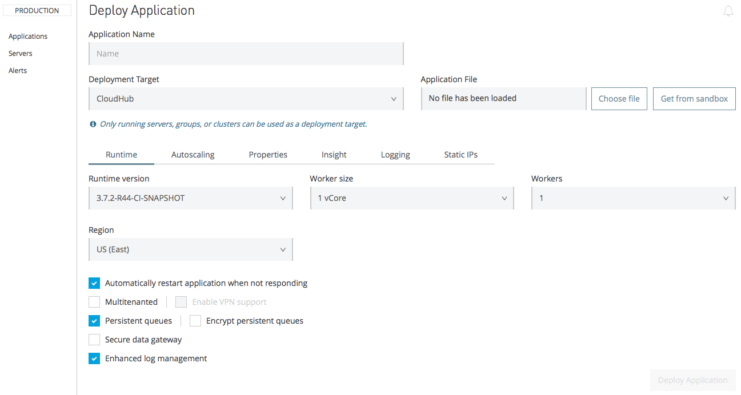Go to Servers in the sidebar
Viewport: 741px width, 395px height.
[21, 54]
